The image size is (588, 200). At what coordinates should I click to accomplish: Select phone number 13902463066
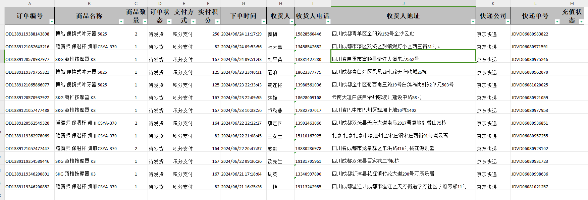pos(308,123)
